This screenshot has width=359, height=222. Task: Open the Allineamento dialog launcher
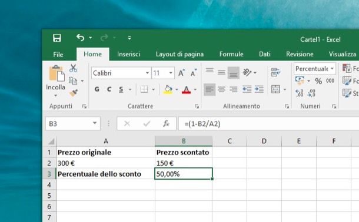tap(287, 106)
